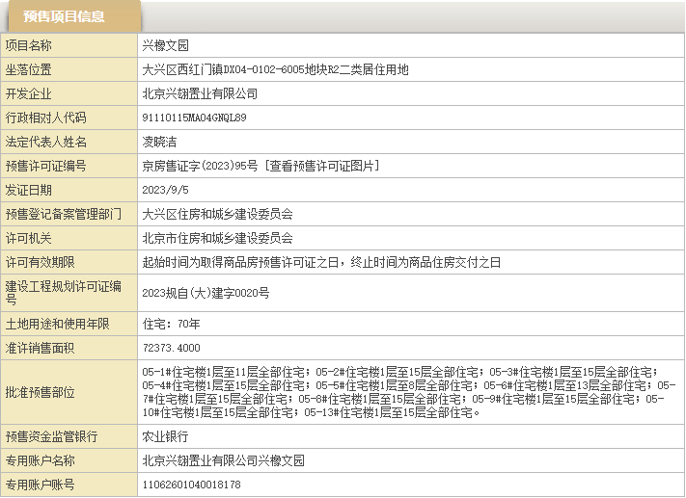
Task: Select 大兴区住房和城乡建设委员会 value
Action: tap(217, 214)
